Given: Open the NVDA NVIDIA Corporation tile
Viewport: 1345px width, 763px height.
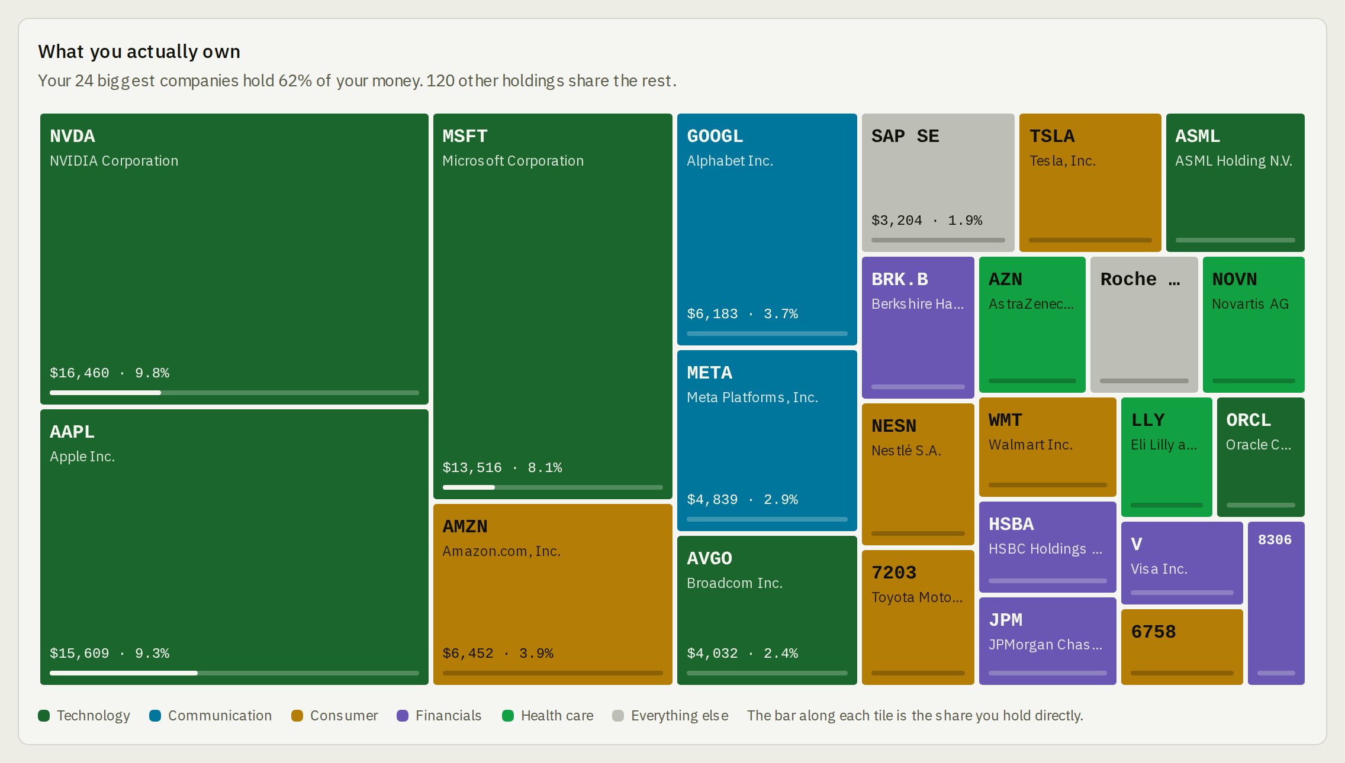Looking at the screenshot, I should pos(234,259).
